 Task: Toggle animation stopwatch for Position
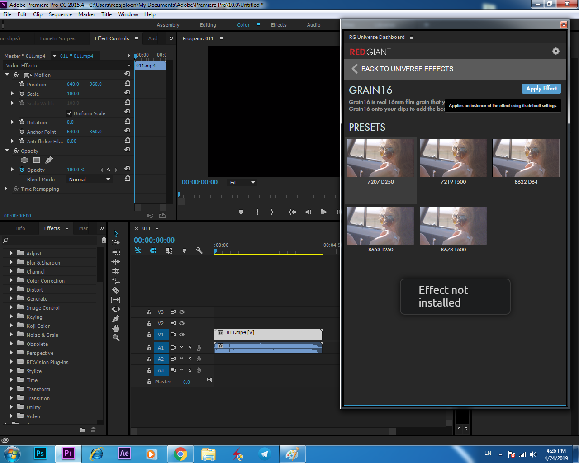click(22, 84)
